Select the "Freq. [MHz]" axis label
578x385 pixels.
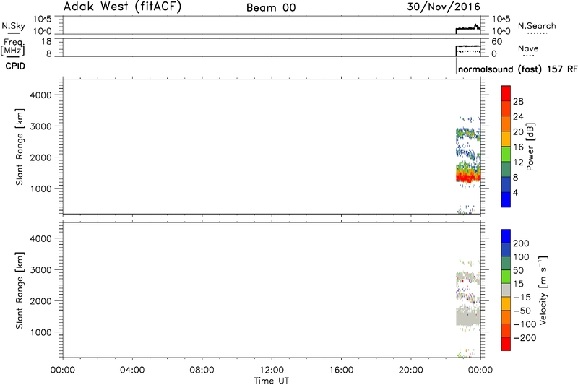point(13,46)
